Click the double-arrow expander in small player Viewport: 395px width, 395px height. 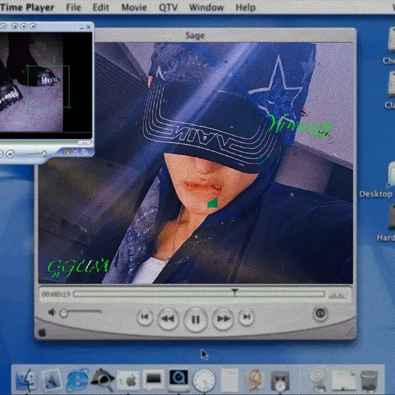(84, 143)
